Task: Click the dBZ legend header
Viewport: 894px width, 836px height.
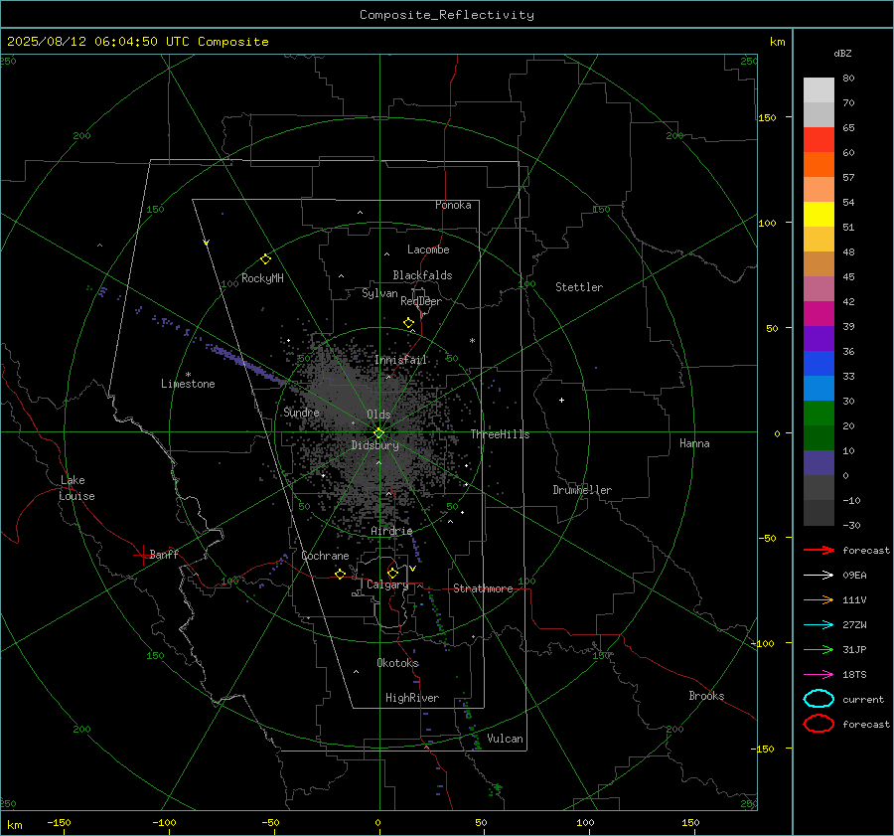Action: (x=842, y=53)
